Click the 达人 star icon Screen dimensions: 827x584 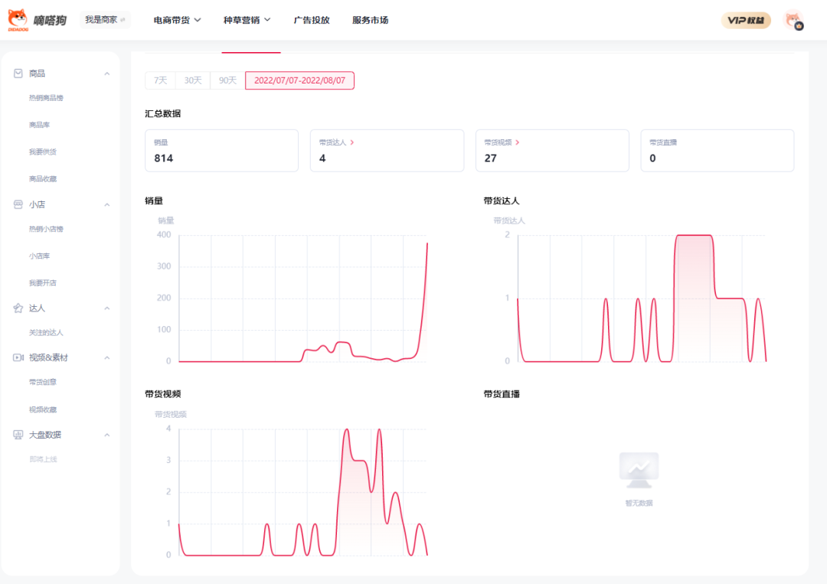click(18, 308)
